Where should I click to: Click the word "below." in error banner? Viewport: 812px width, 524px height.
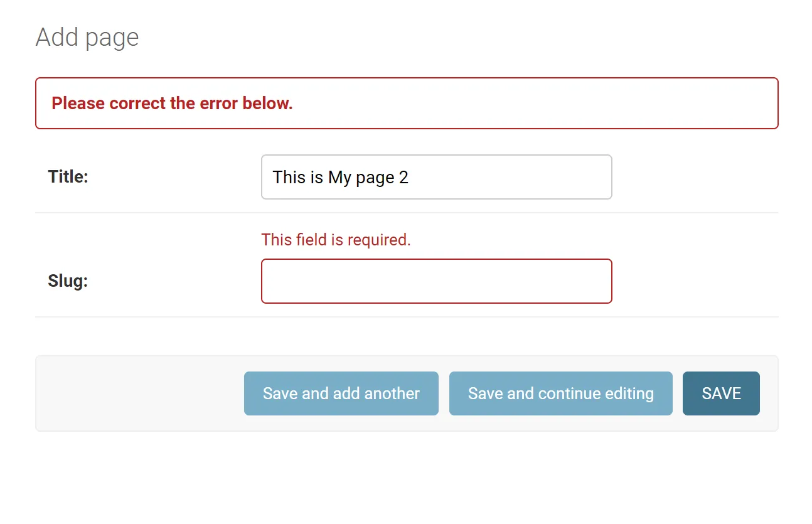[268, 104]
